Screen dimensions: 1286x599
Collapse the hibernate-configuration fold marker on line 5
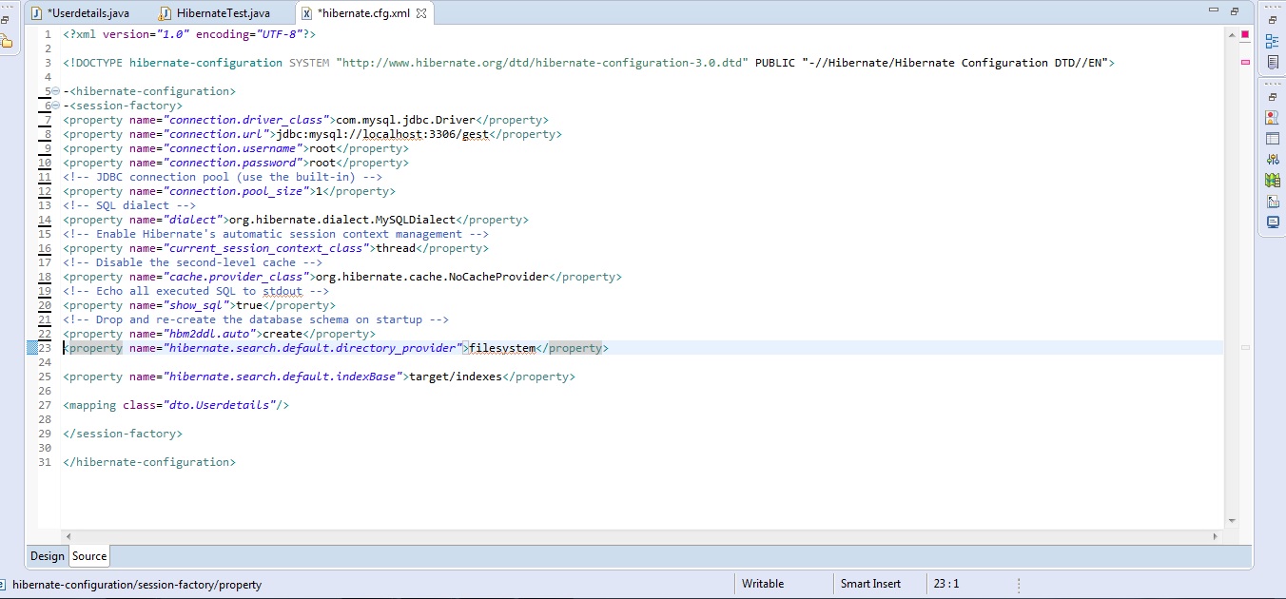pyautogui.click(x=55, y=91)
